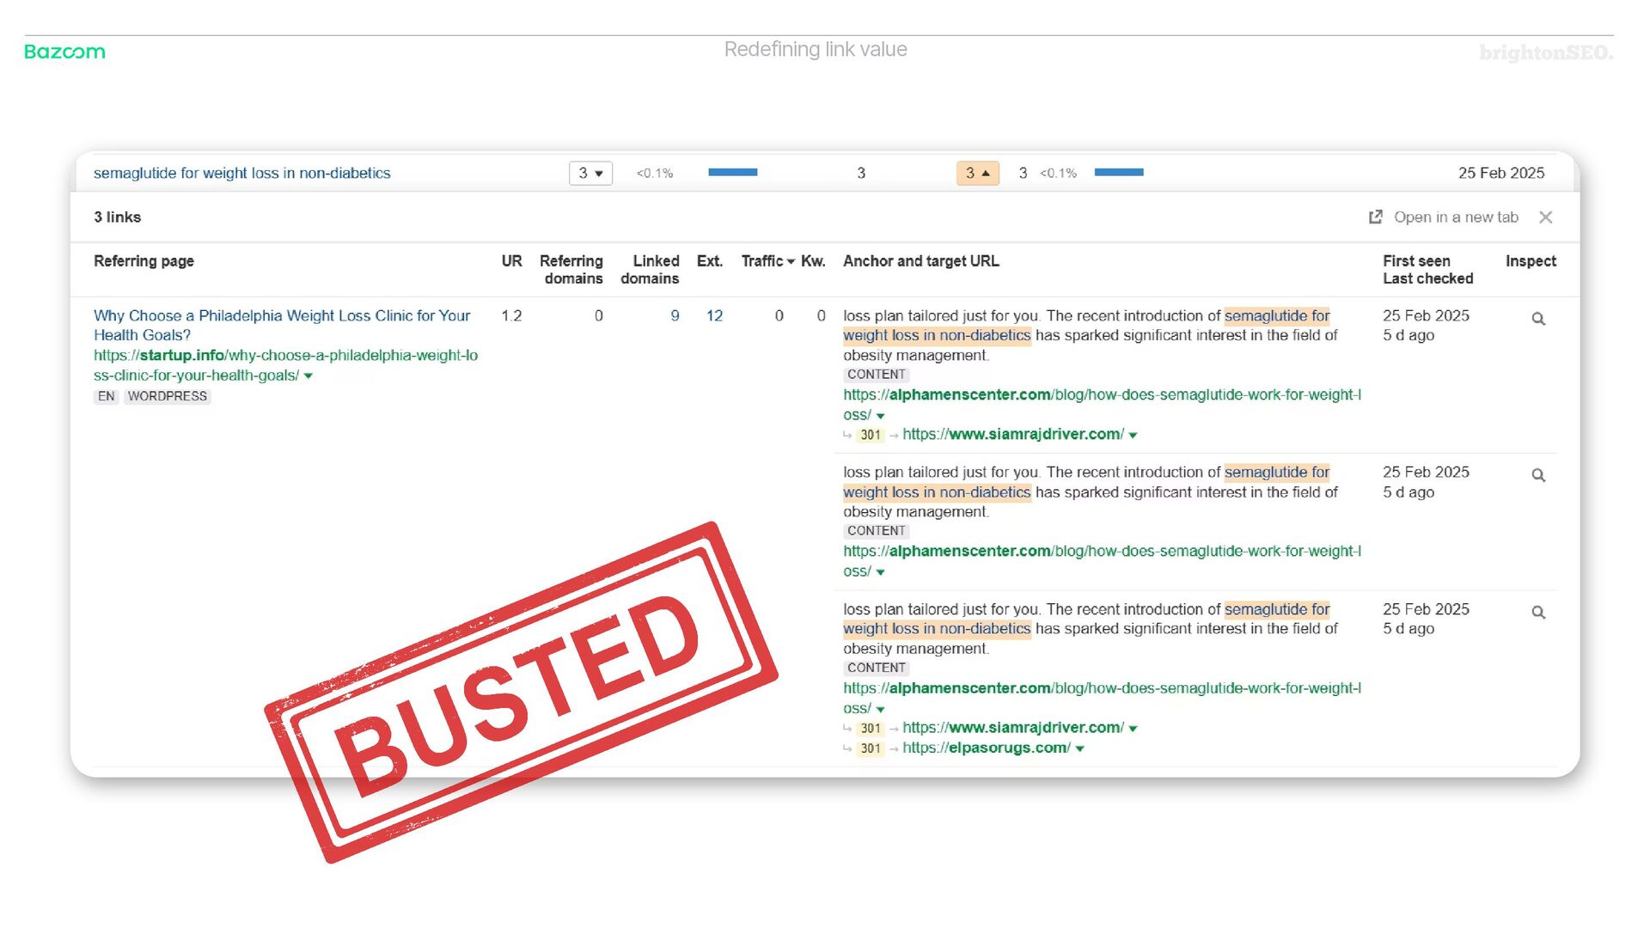Click the Open in a new tab icon
The height and width of the screenshot is (928, 1650).
1376,217
